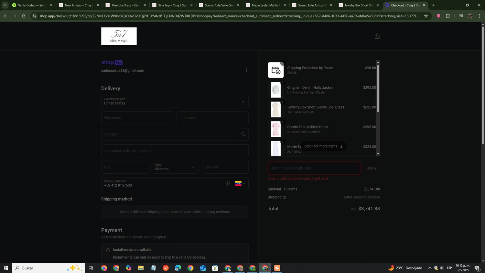Click Apartment, suite optional field
The image size is (485, 273).
coord(175,151)
